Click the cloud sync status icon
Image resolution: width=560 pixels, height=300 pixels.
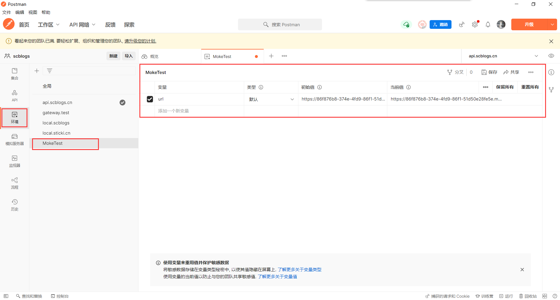pyautogui.click(x=406, y=24)
